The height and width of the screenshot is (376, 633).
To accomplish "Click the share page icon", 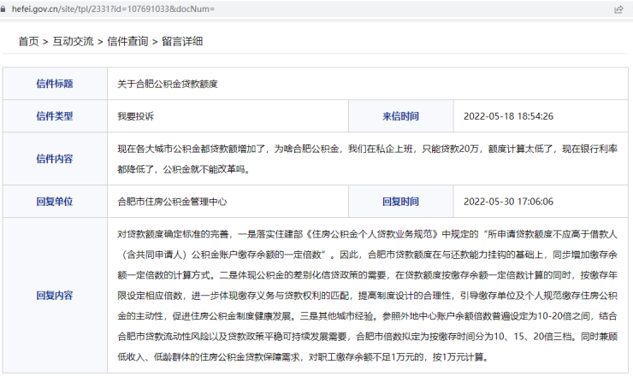I will point(618,9).
